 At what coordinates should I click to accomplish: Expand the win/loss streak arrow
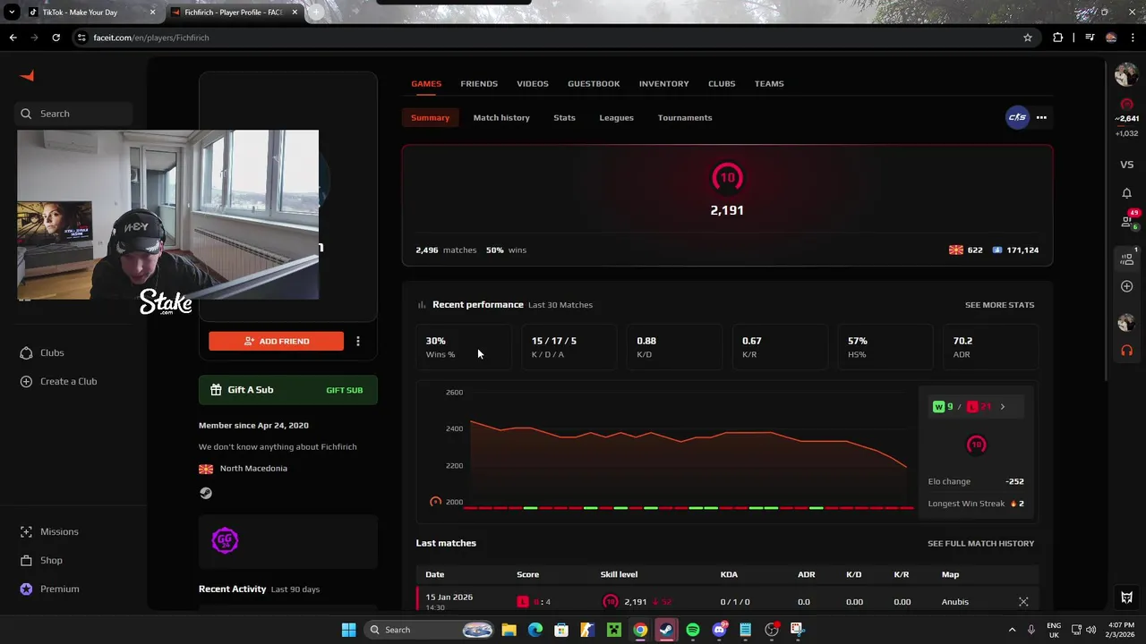[x=1002, y=407]
